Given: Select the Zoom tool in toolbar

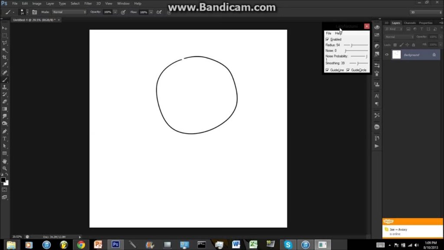Looking at the screenshot, I should (x=5, y=168).
